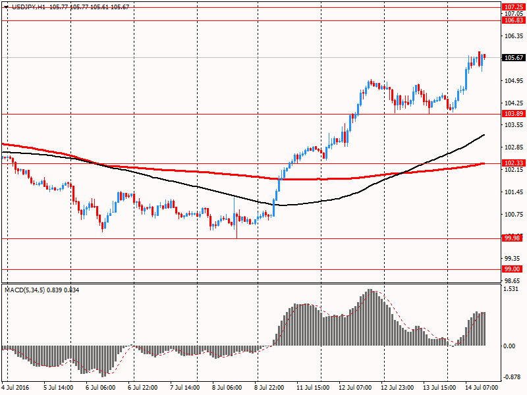Click the MACD scale value 0.00

pyautogui.click(x=510, y=346)
